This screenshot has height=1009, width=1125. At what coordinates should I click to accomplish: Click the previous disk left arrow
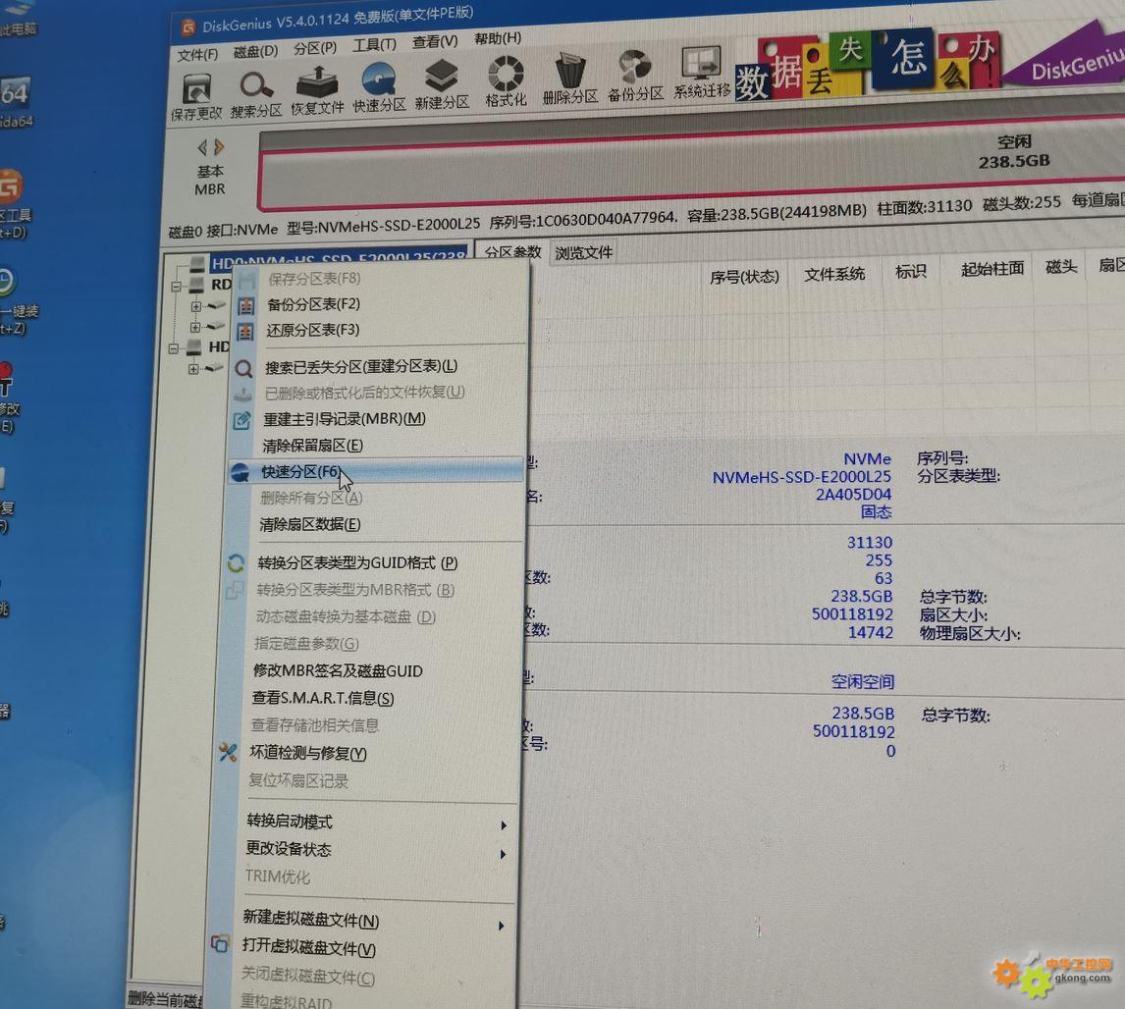click(202, 148)
